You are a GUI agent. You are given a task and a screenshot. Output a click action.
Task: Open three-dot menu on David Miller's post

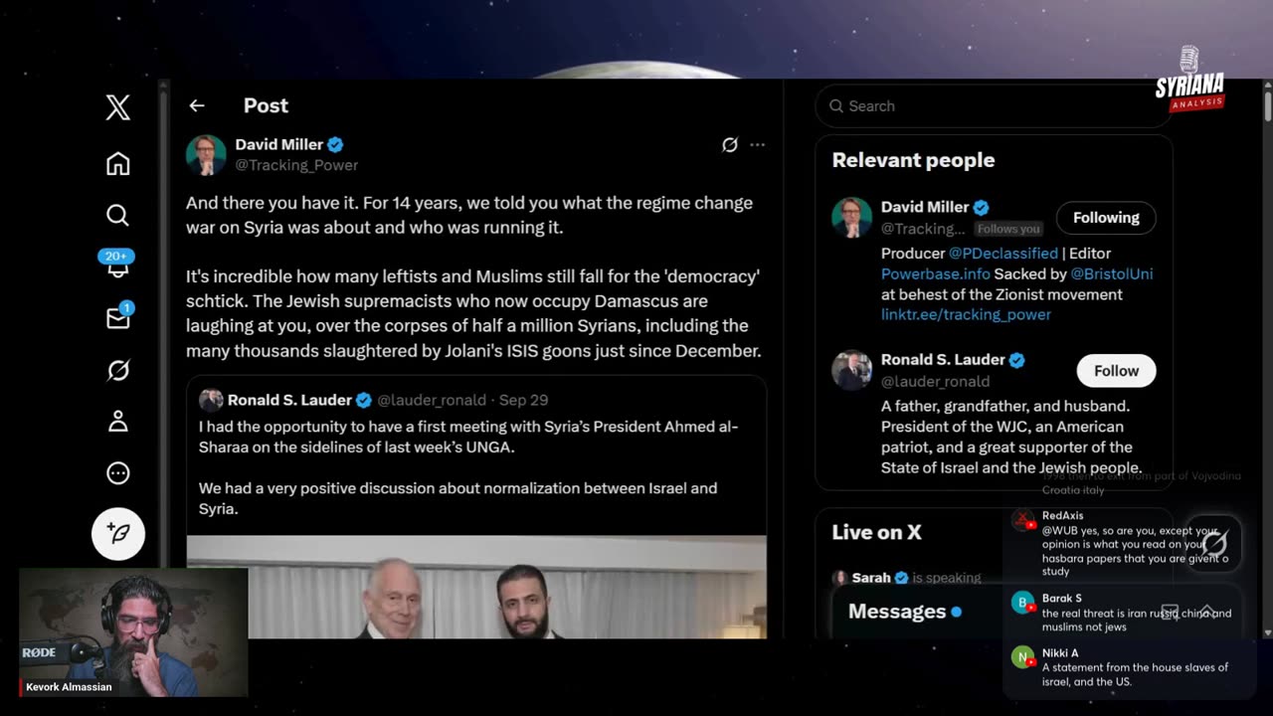click(757, 145)
